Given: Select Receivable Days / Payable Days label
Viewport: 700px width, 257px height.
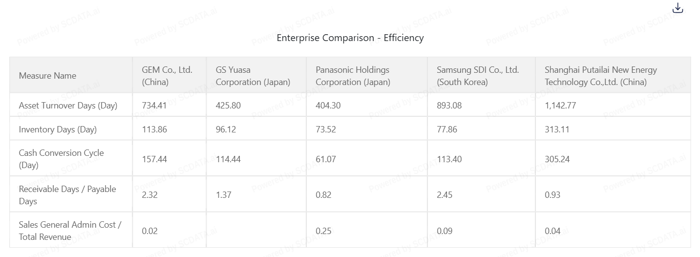Looking at the screenshot, I should (x=67, y=195).
